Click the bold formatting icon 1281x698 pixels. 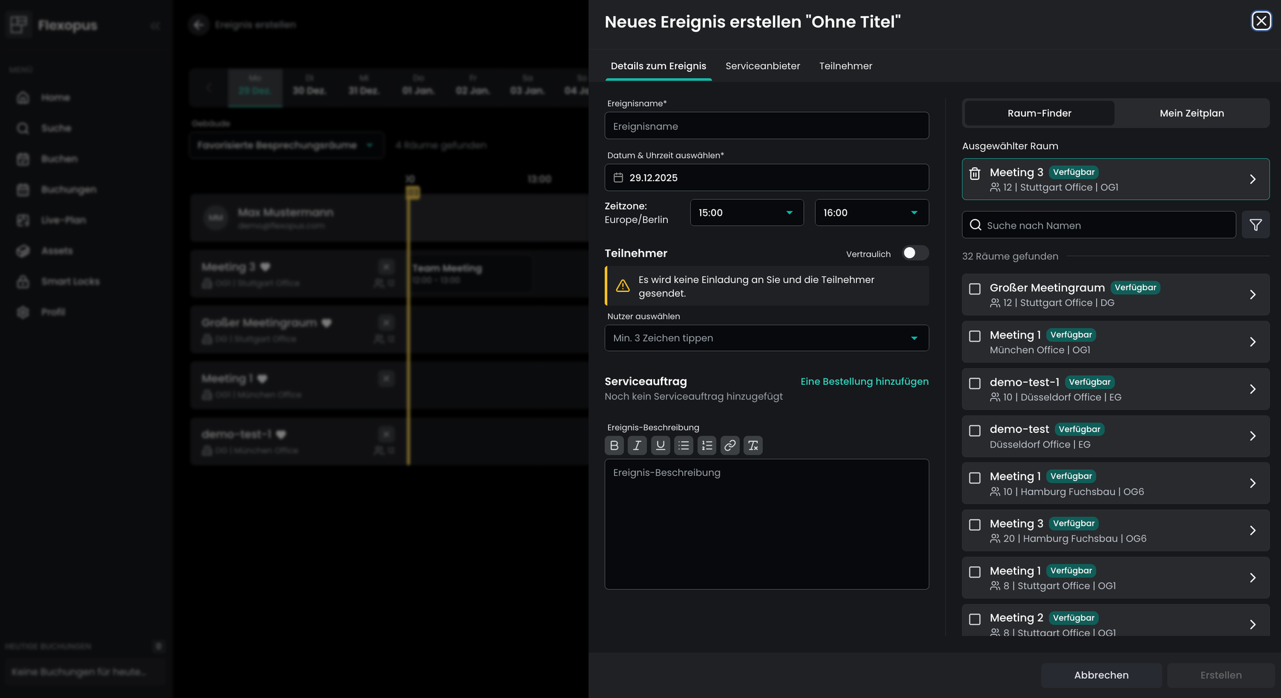click(x=614, y=446)
